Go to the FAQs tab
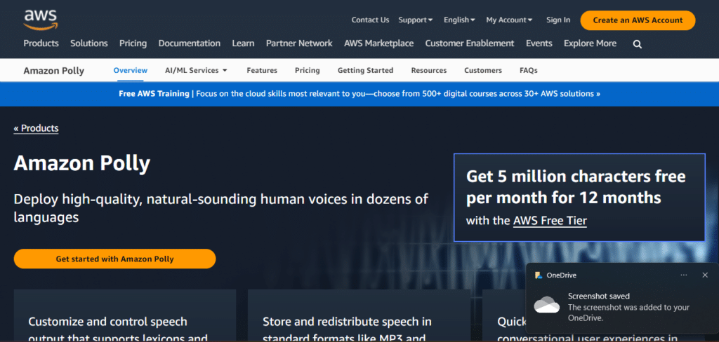 click(x=529, y=70)
